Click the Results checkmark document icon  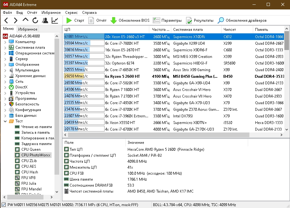[x=189, y=20]
